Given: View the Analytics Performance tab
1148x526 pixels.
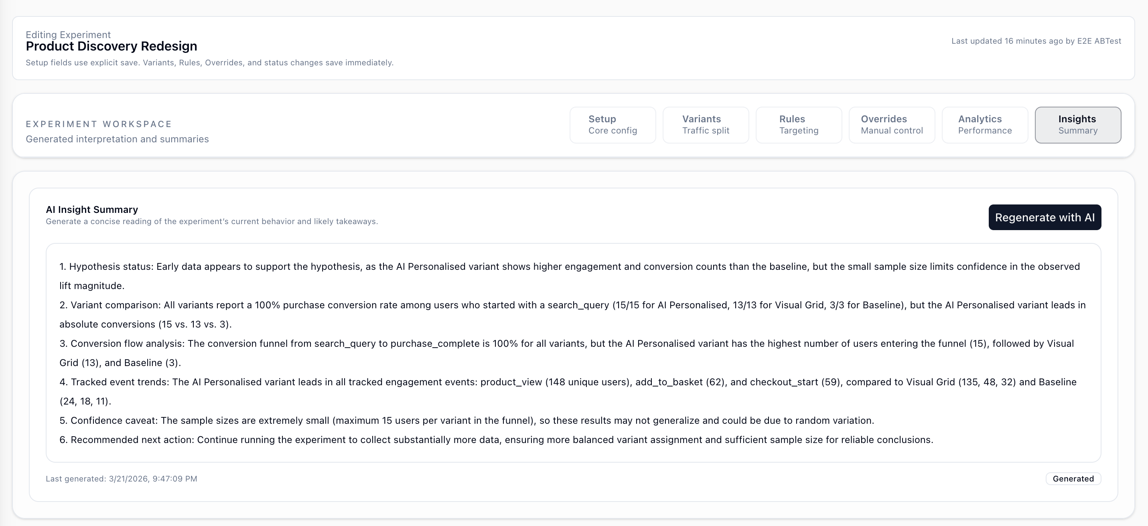Looking at the screenshot, I should [x=984, y=125].
